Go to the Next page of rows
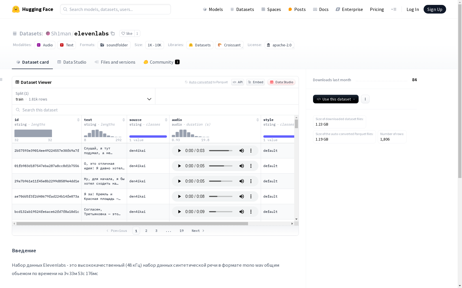Viewport: 462px width, 288px height. click(198, 231)
